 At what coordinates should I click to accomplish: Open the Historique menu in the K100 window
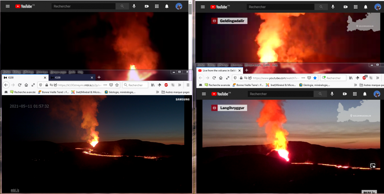[42, 72]
